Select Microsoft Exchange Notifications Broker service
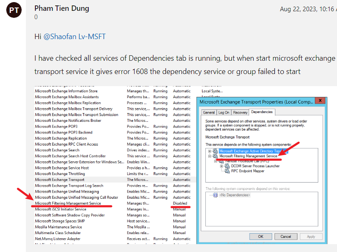The width and height of the screenshot is (337, 252). click(68, 121)
